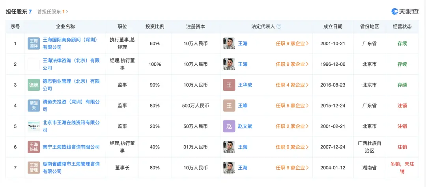Open 南宁王海热线咨询有限公司 company link
Viewport: 426px width, 187px height.
click(71, 147)
